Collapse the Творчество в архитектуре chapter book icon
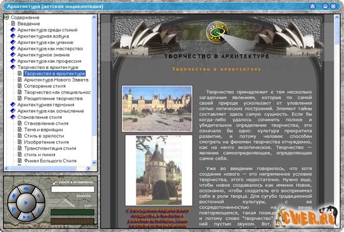 coord(13,67)
